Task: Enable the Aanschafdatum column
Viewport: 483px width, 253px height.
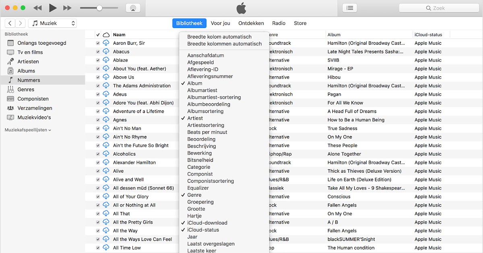Action: (x=206, y=55)
